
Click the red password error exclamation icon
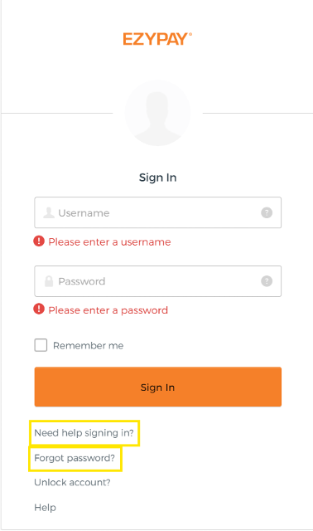39,309
